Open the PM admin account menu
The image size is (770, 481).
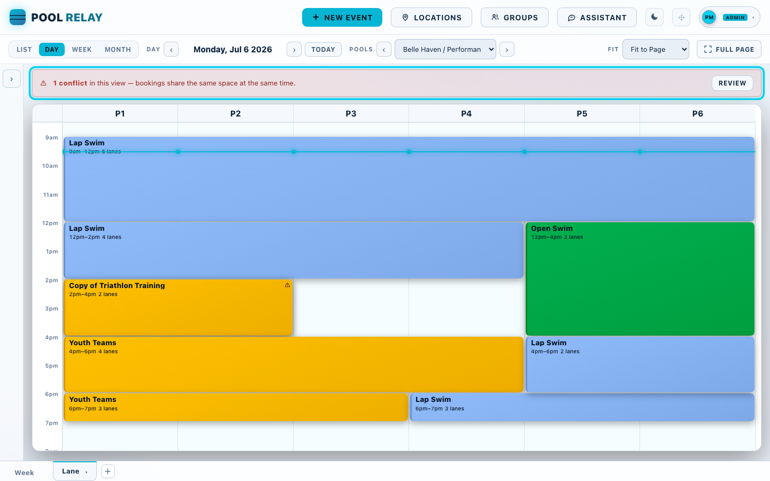click(729, 17)
